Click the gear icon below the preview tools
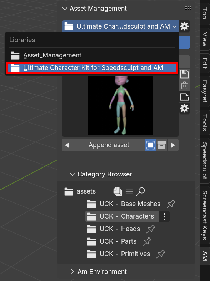 (x=184, y=109)
